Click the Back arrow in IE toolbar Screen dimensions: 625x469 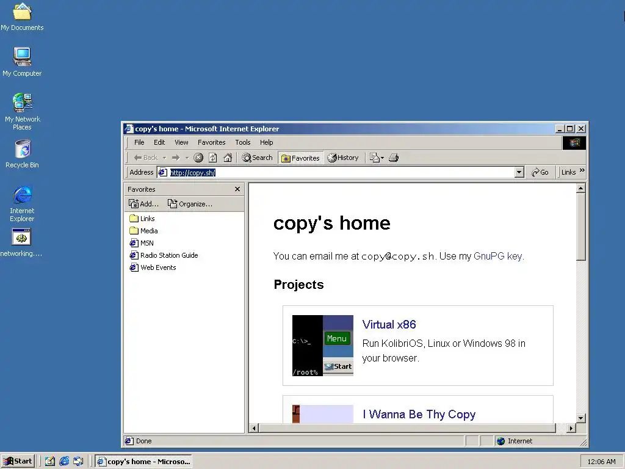click(145, 158)
